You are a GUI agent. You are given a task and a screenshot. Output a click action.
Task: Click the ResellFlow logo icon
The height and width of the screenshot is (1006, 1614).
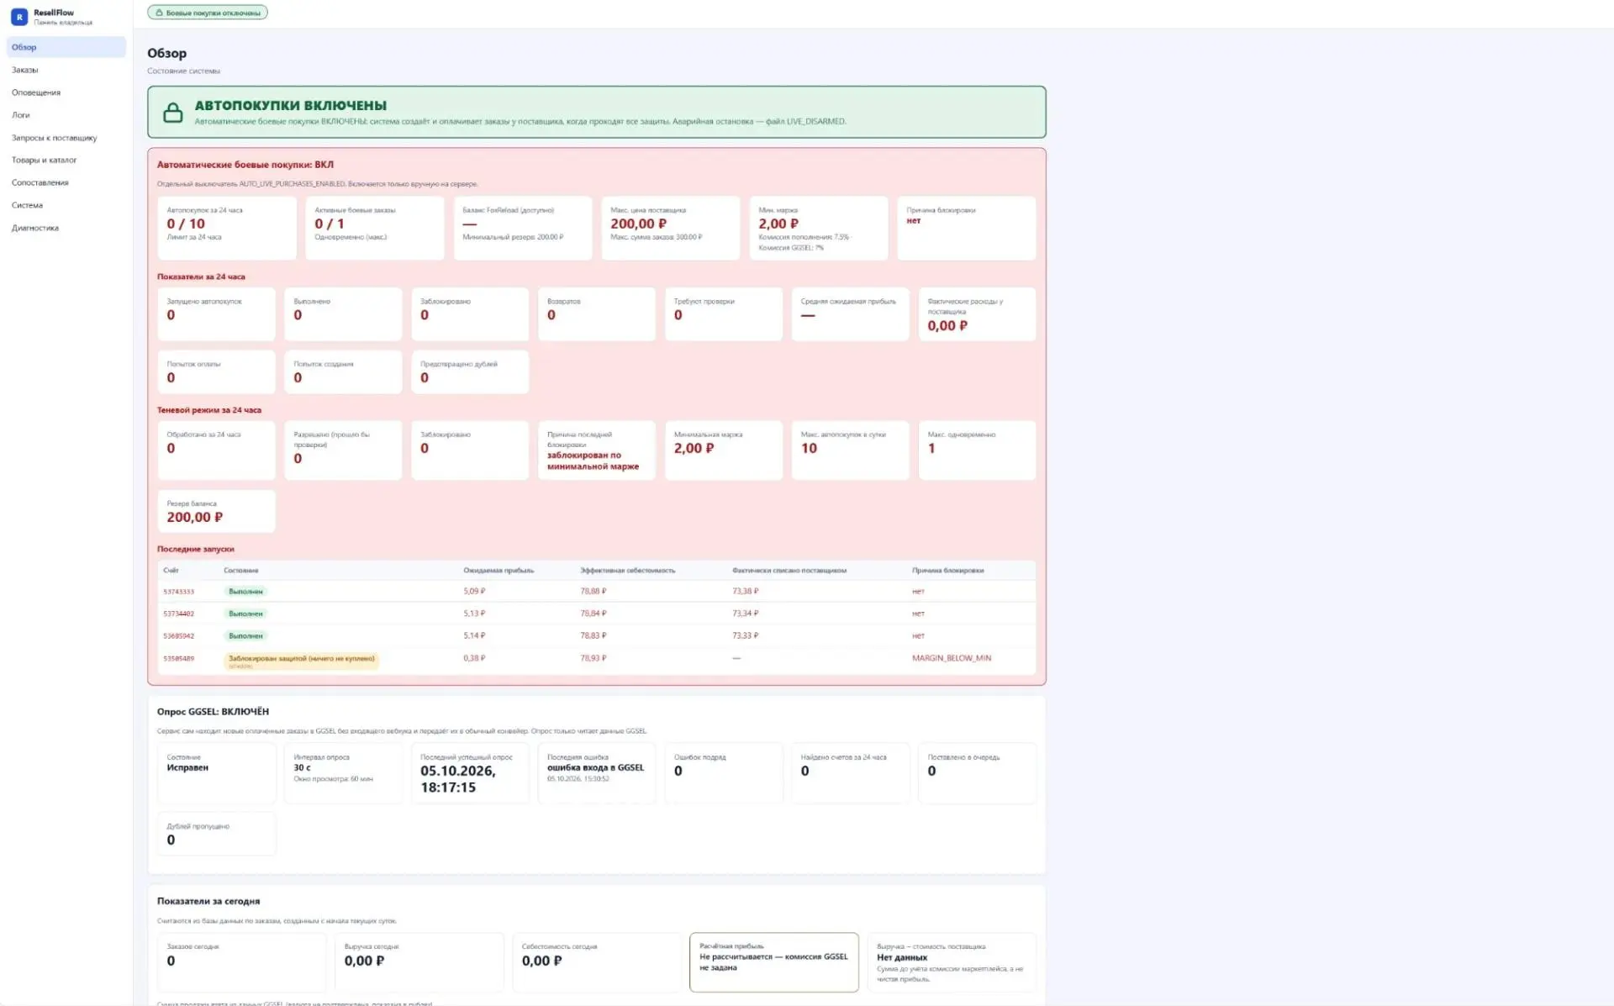(19, 17)
